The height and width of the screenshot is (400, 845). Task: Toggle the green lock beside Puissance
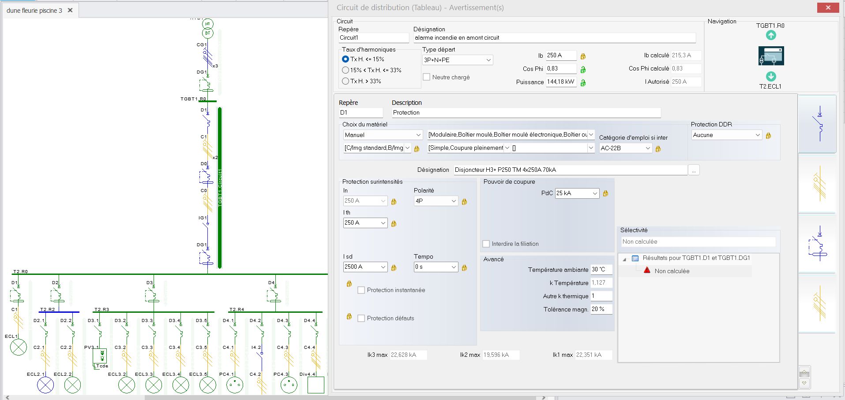click(x=583, y=83)
